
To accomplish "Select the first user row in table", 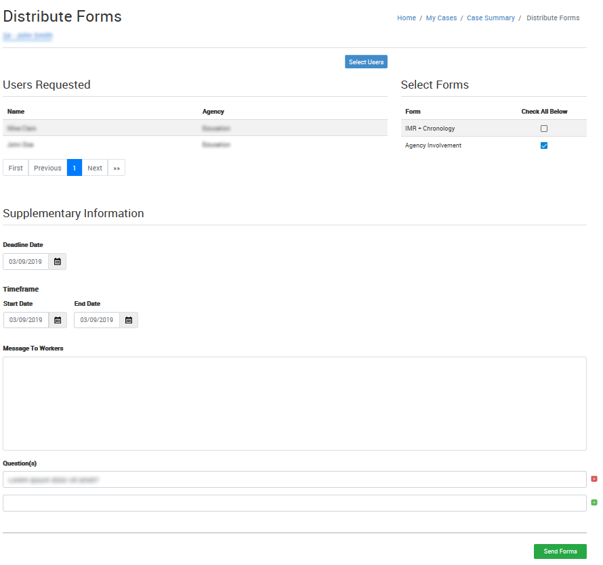I will (195, 128).
